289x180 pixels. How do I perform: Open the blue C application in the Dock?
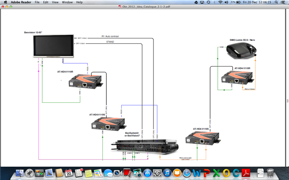pos(236,173)
